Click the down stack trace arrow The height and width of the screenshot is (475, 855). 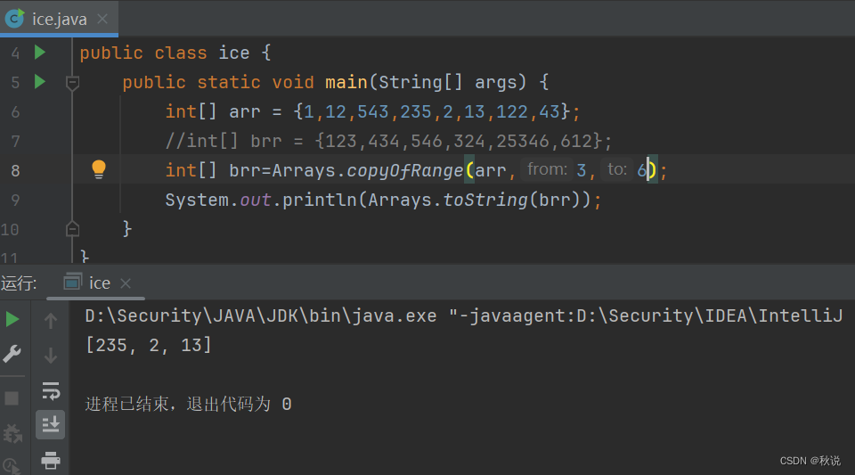(51, 356)
